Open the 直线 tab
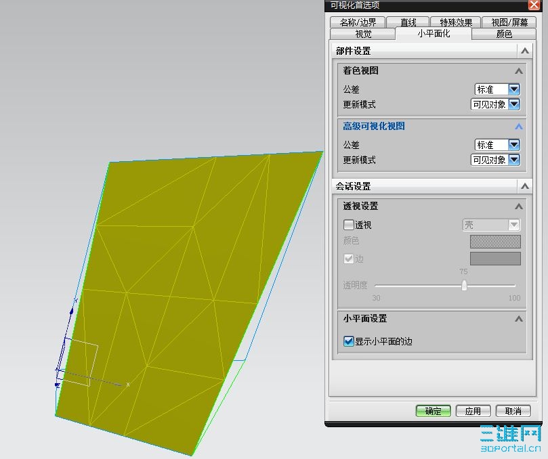The height and width of the screenshot is (459, 548). click(x=408, y=22)
